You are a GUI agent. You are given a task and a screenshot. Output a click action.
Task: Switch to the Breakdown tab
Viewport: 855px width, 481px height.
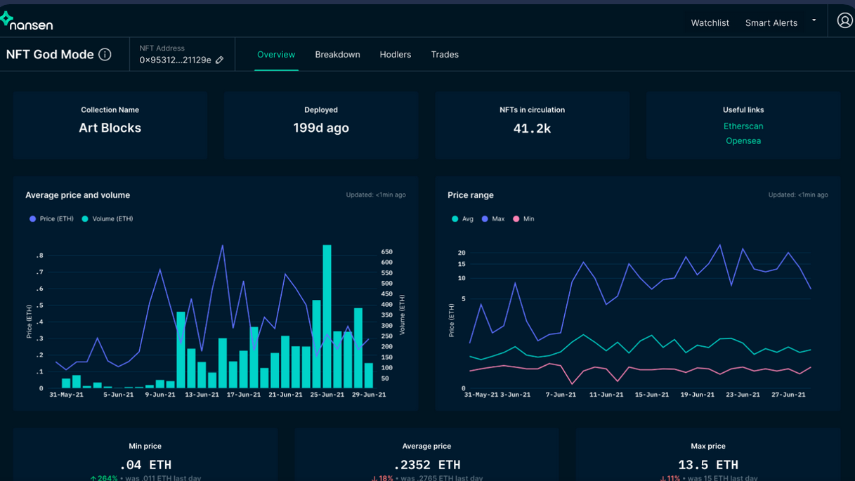337,55
